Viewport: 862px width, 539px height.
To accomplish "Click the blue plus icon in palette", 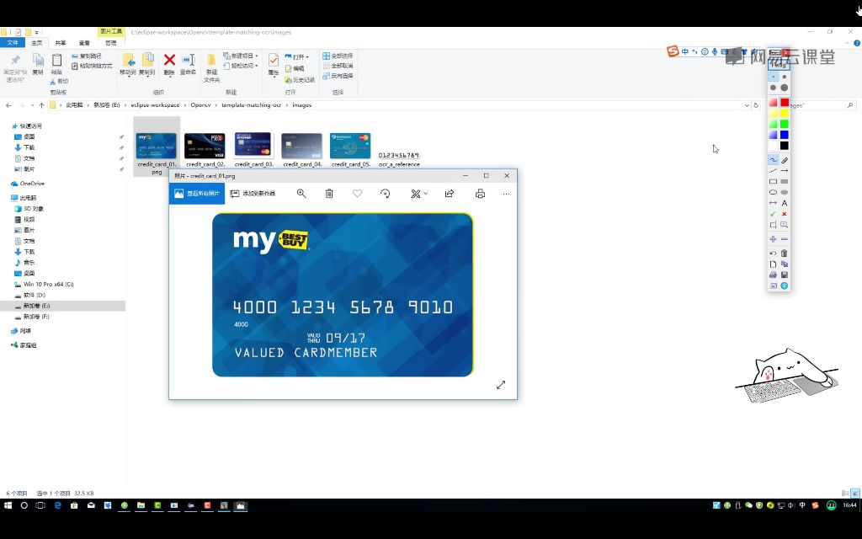I will tap(773, 238).
